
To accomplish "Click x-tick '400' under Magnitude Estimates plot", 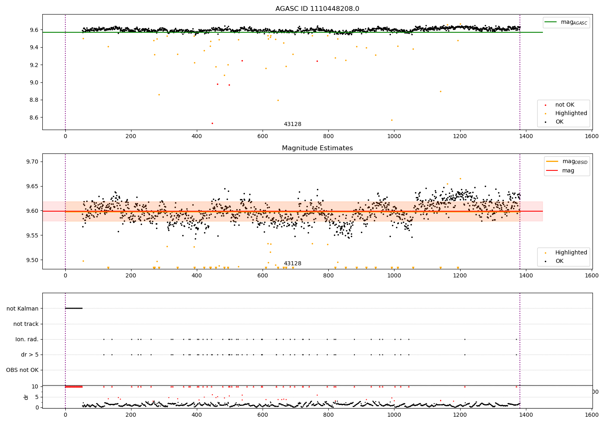I will 197,275.
